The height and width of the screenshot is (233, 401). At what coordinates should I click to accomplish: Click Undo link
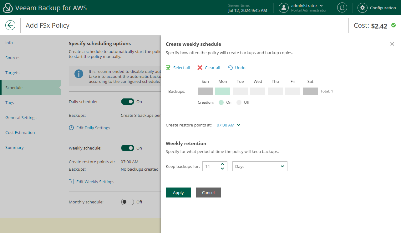click(x=240, y=68)
